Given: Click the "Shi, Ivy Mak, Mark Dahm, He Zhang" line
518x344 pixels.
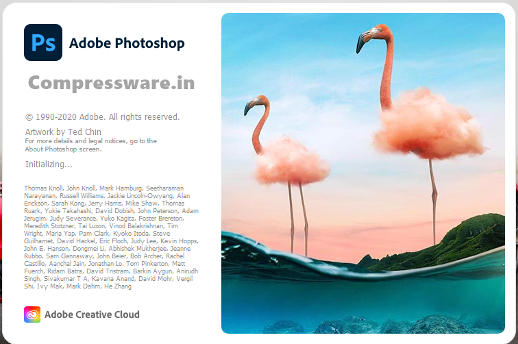Looking at the screenshot, I should 77,286.
